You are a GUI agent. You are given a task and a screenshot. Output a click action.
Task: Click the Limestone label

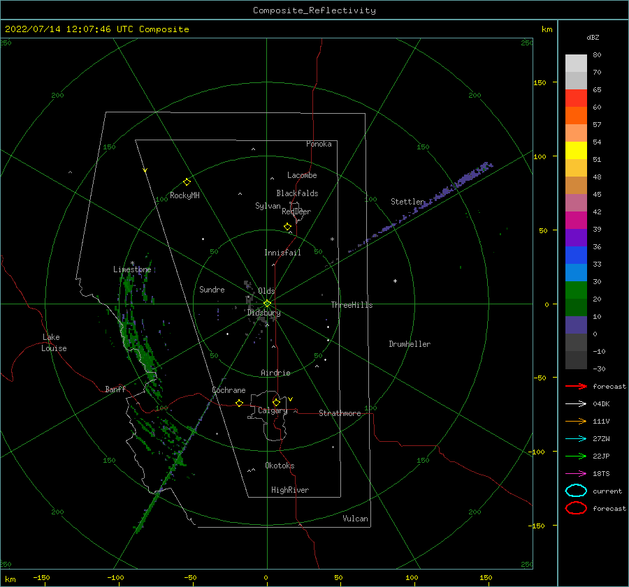click(x=132, y=269)
